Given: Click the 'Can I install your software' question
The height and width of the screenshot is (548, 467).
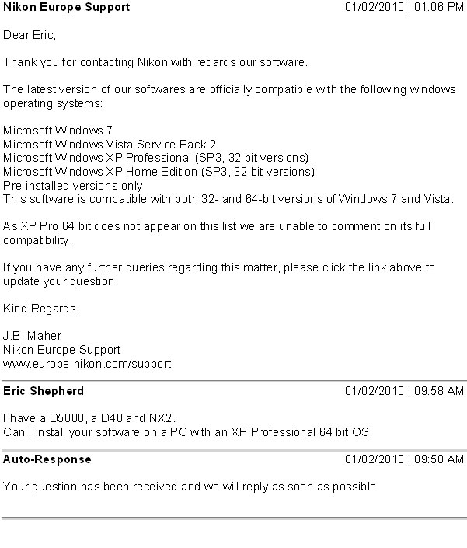Looking at the screenshot, I should click(188, 431).
